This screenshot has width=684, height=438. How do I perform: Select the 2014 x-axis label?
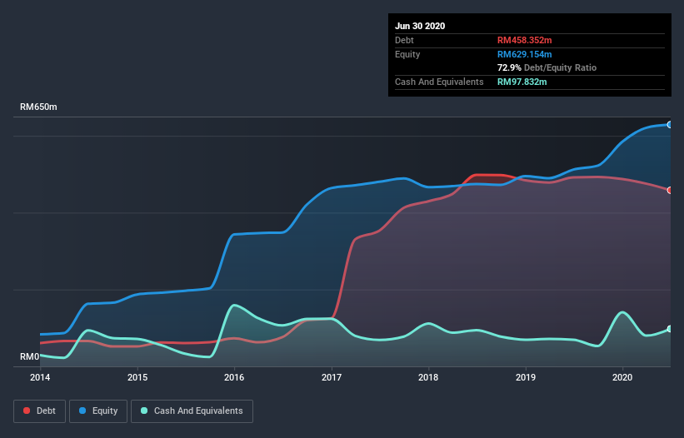click(x=40, y=377)
